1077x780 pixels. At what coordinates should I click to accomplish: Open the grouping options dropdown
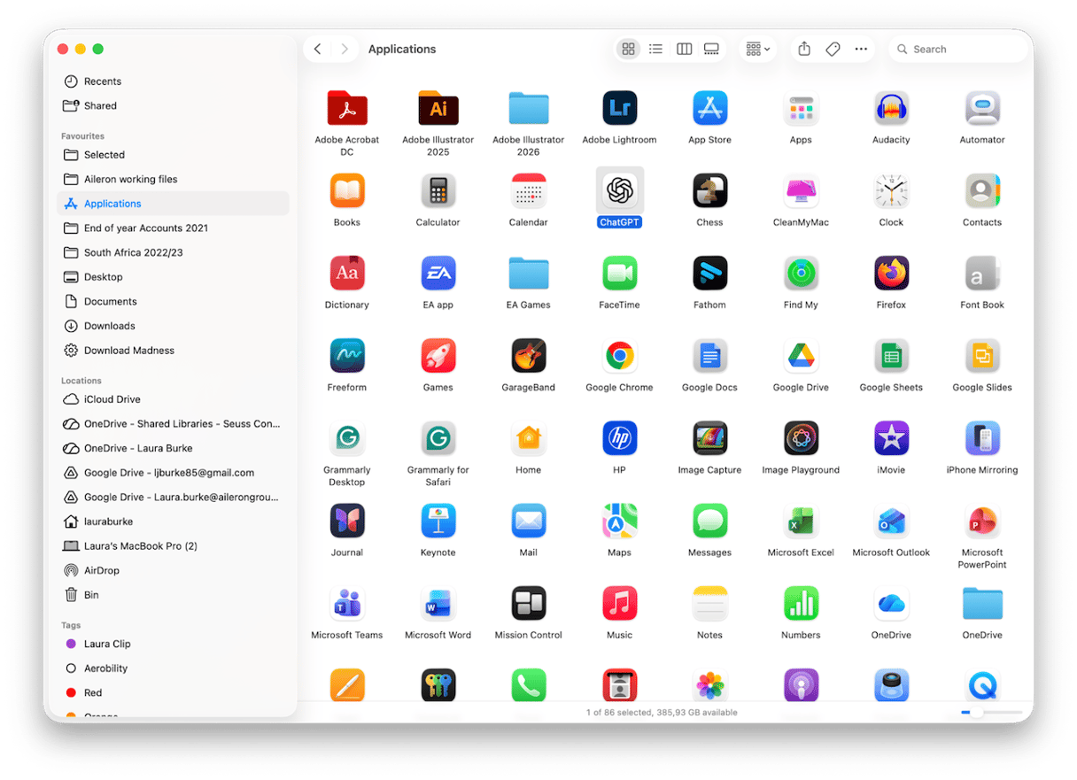coord(757,49)
